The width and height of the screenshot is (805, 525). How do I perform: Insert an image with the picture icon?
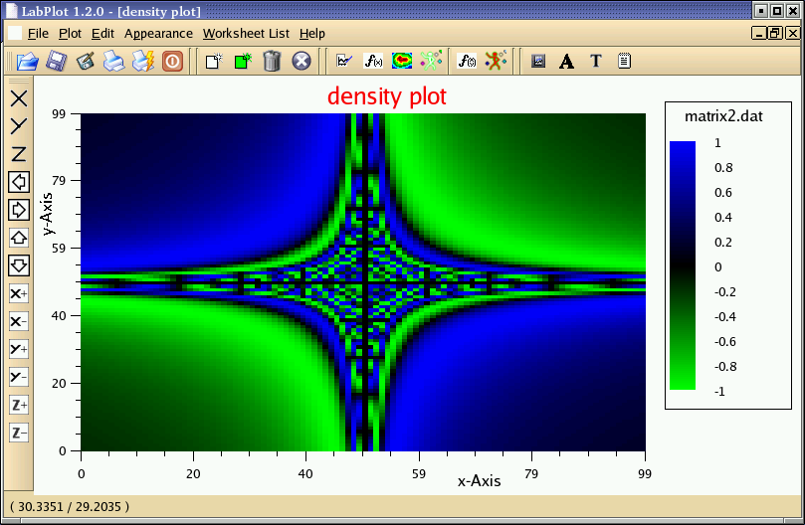point(538,61)
